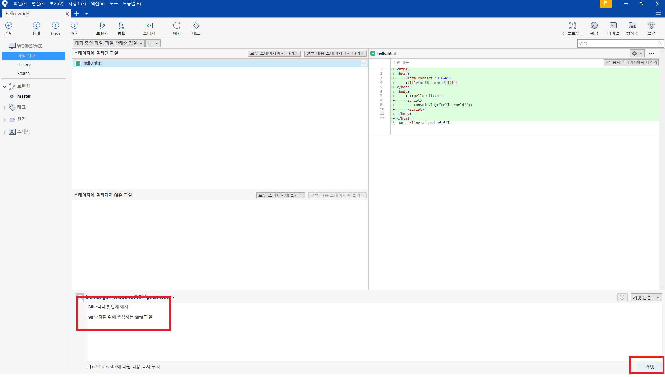665x377 pixels.
Task: Open the Git Flow (깃 플로우) tool
Action: pos(572,28)
